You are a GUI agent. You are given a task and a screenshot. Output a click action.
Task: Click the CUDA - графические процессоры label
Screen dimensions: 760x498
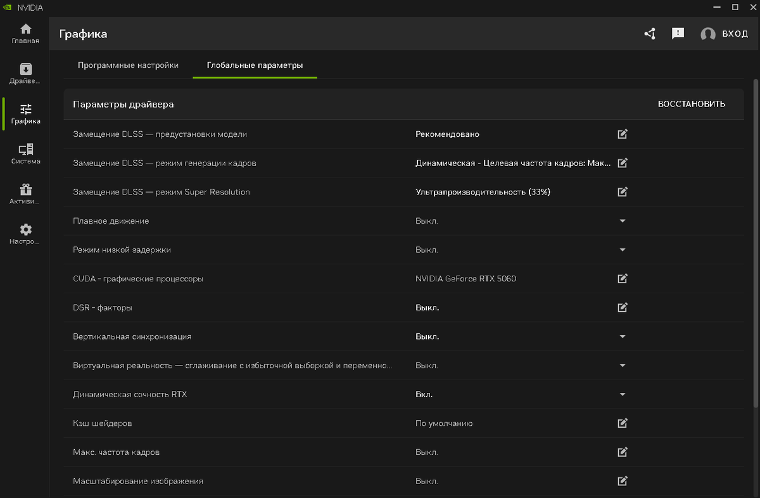point(138,279)
